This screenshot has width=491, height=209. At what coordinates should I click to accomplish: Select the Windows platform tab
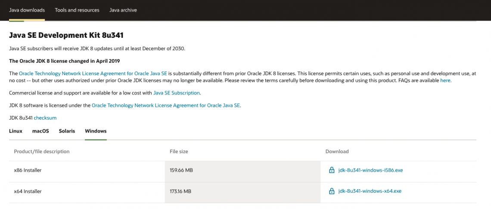[x=96, y=131]
